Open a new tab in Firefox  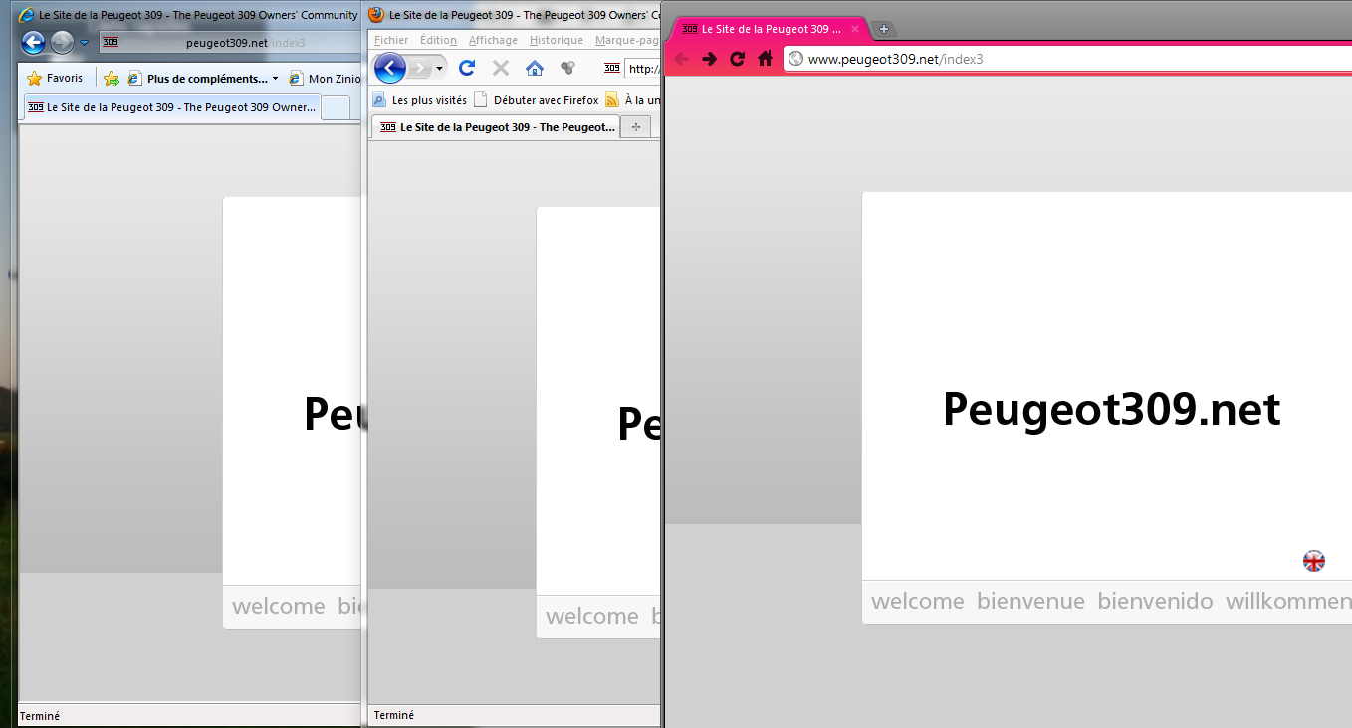click(636, 127)
